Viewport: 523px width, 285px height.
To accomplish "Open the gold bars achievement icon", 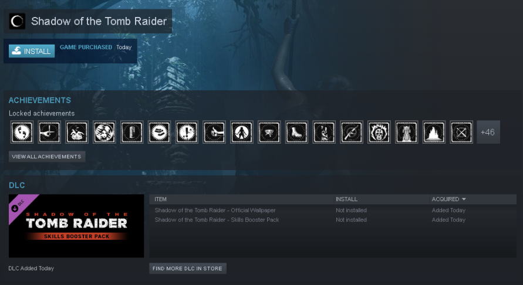I will click(159, 132).
